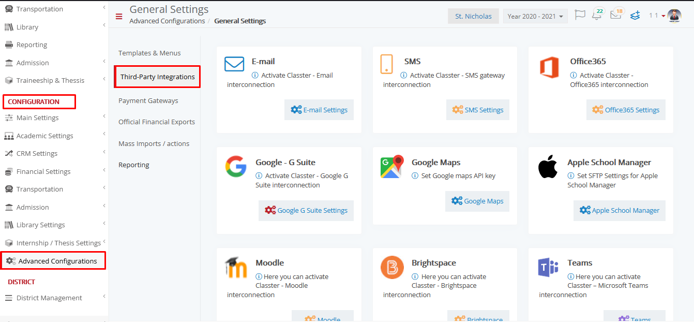
Task: Expand the Financial Settings chevron
Action: point(104,170)
